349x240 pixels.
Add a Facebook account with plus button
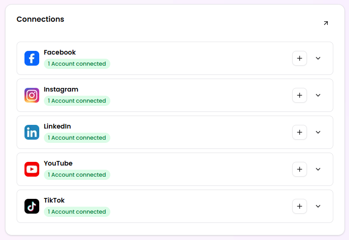[300, 58]
